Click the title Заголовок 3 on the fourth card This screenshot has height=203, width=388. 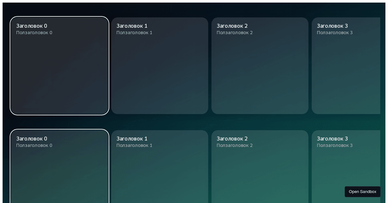click(332, 26)
